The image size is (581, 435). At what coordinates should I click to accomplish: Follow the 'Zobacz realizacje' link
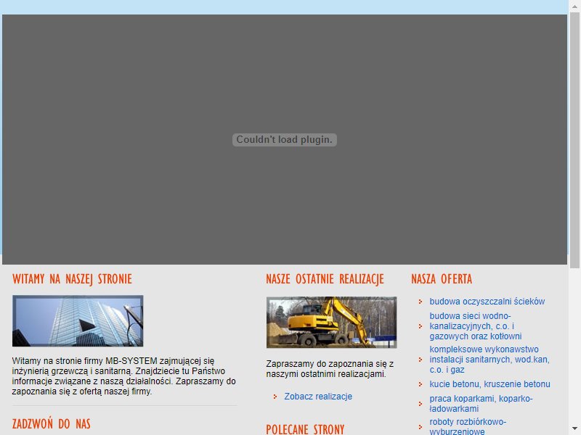pyautogui.click(x=318, y=397)
